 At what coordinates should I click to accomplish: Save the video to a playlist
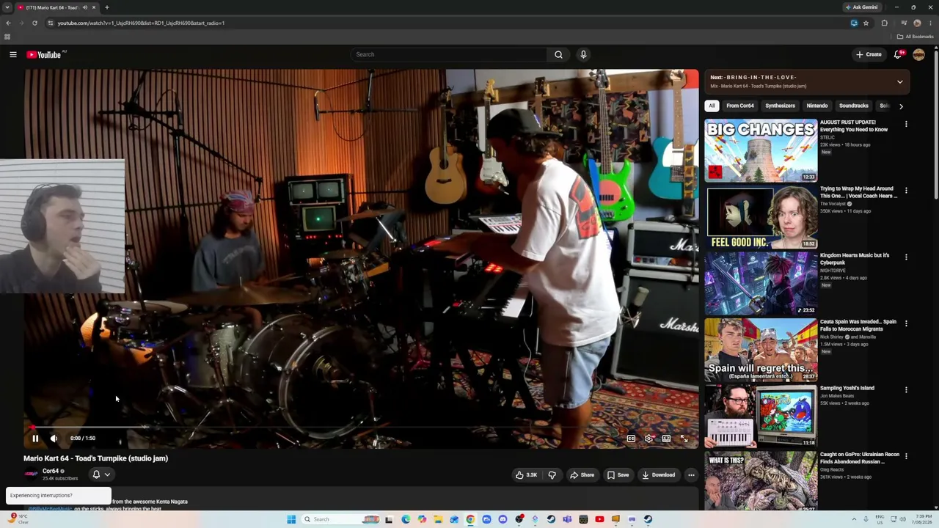[x=618, y=475]
